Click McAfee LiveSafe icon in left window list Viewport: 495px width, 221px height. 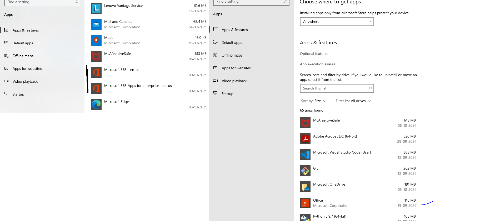tap(96, 56)
